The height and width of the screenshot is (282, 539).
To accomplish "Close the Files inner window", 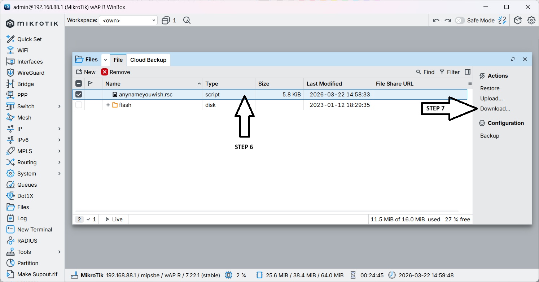I will click(525, 59).
